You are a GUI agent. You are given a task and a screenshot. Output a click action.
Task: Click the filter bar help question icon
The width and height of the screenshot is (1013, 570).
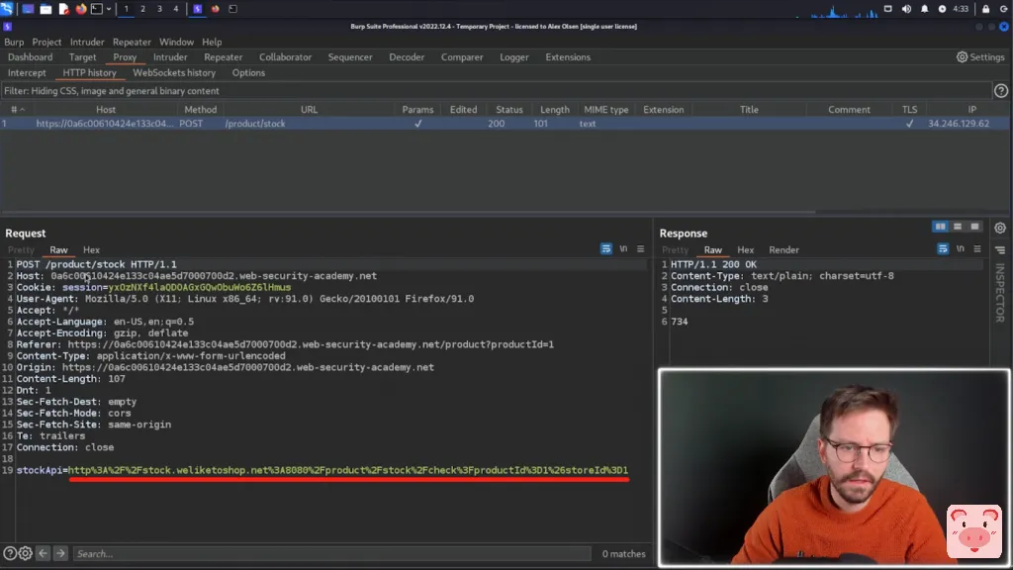1000,91
